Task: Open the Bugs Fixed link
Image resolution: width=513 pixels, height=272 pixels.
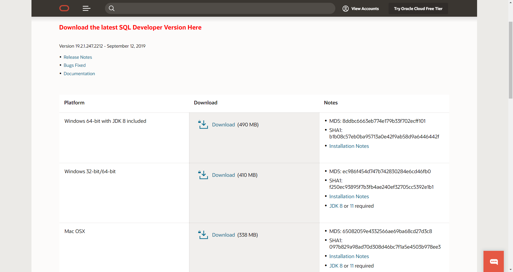Action: pos(75,65)
